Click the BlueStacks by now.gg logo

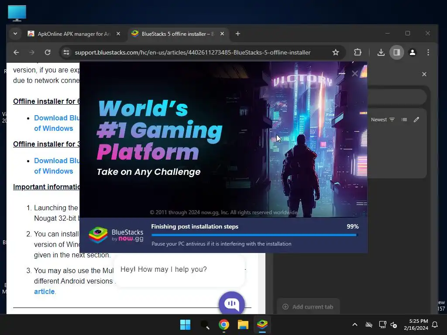pyautogui.click(x=116, y=235)
